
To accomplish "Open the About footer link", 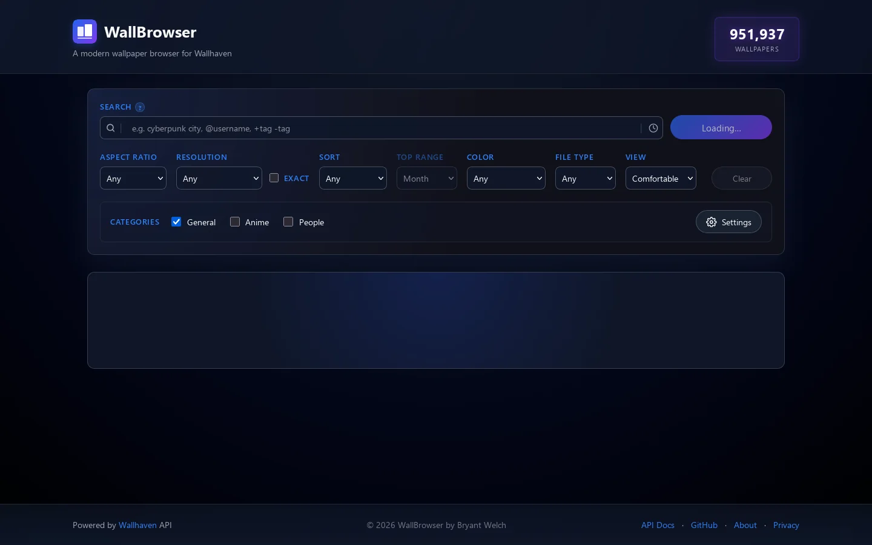I will pos(745,525).
